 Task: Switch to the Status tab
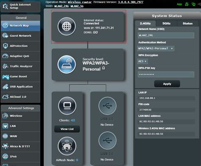tap(187, 23)
